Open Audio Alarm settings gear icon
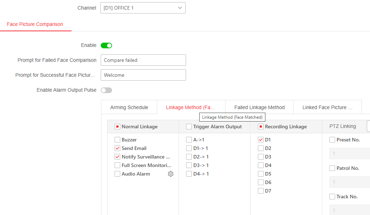 pos(171,174)
